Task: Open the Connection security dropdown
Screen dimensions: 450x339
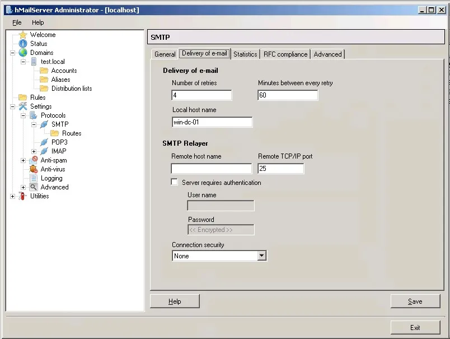Action: 261,256
